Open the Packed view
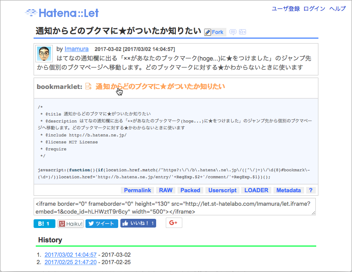The width and height of the screenshot is (352, 272). tap(190, 190)
